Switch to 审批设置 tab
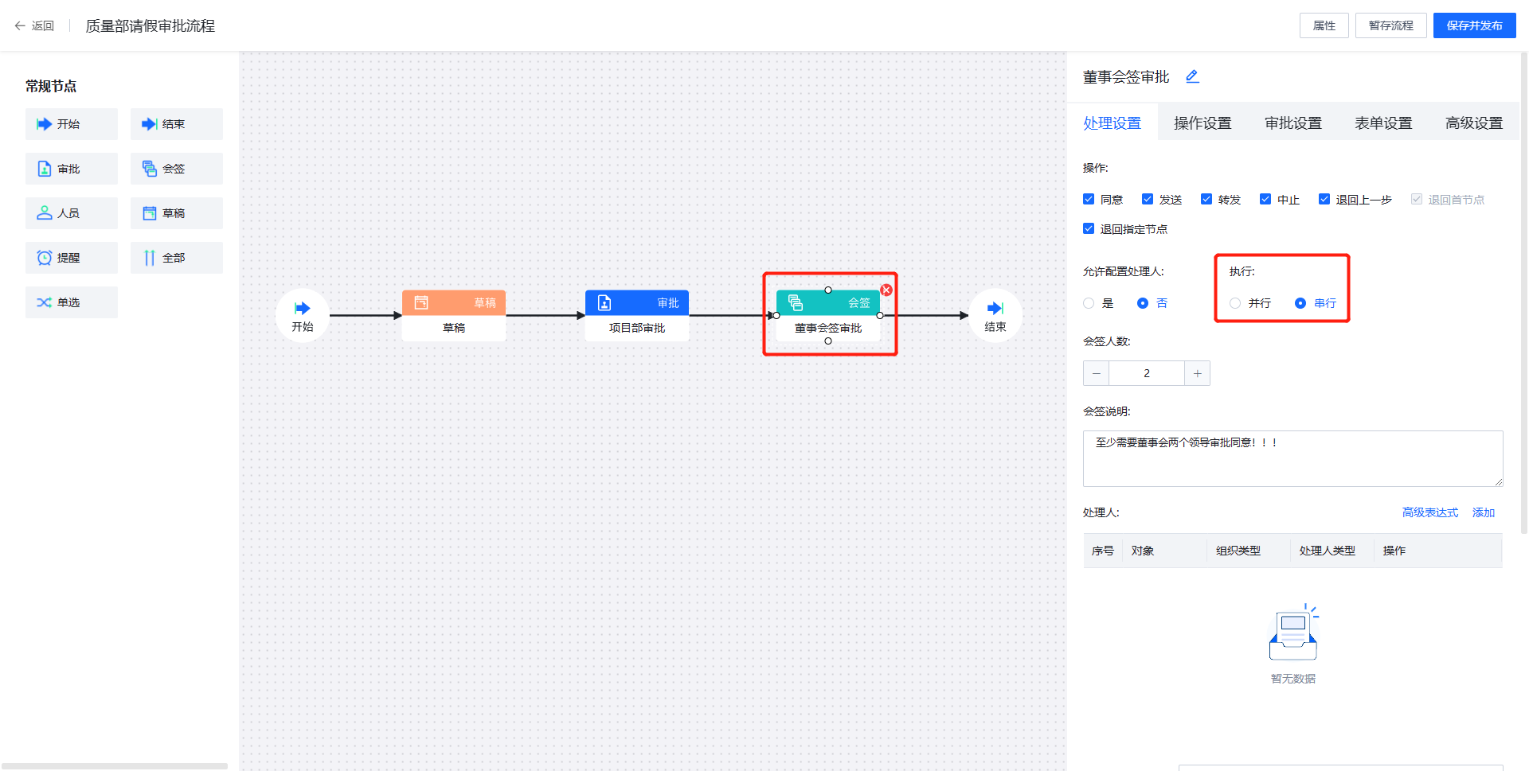This screenshot has width=1529, height=771. 1293,123
